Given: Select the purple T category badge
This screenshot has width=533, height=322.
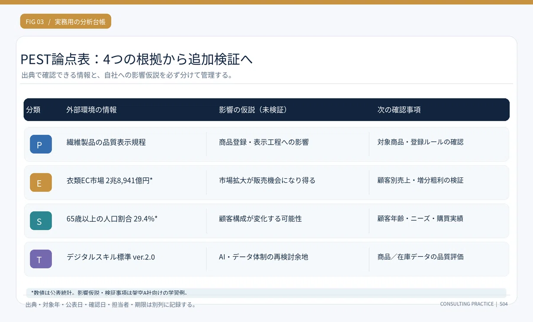Looking at the screenshot, I should click(41, 259).
